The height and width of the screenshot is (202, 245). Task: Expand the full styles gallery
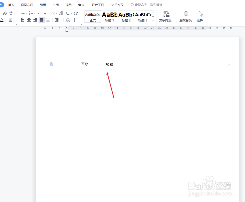click(x=153, y=21)
